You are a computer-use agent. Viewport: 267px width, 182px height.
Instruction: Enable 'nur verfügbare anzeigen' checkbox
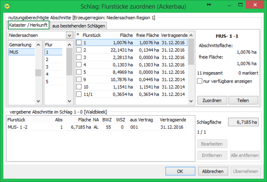[x=199, y=81]
